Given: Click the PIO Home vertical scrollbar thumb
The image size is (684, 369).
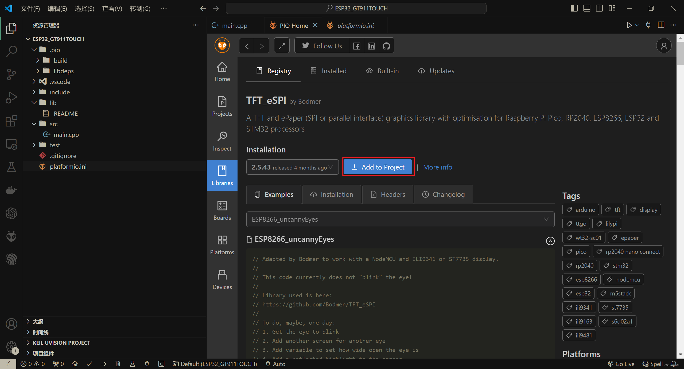Looking at the screenshot, I should pyautogui.click(x=680, y=53).
